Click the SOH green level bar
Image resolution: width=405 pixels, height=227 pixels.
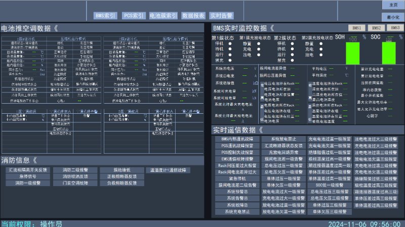tap(352, 53)
